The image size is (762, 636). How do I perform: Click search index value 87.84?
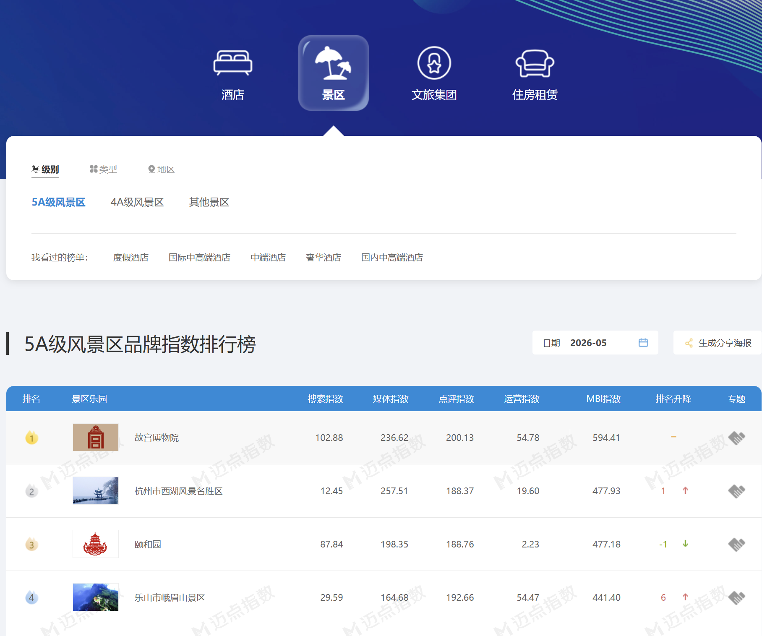pyautogui.click(x=332, y=544)
